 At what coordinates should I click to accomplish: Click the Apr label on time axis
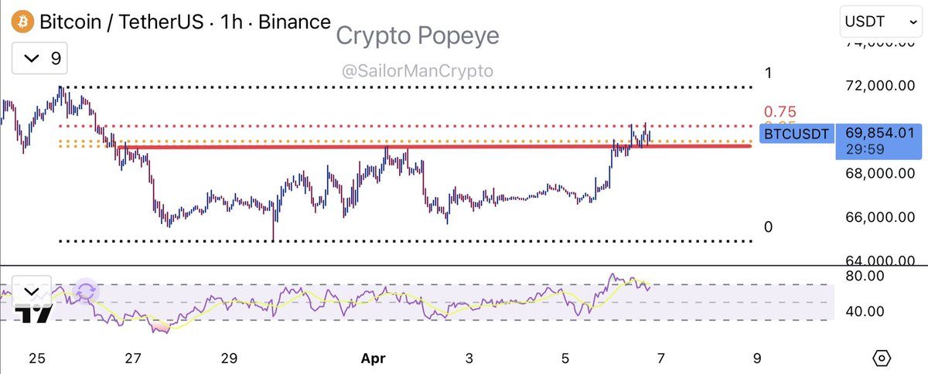pos(372,359)
